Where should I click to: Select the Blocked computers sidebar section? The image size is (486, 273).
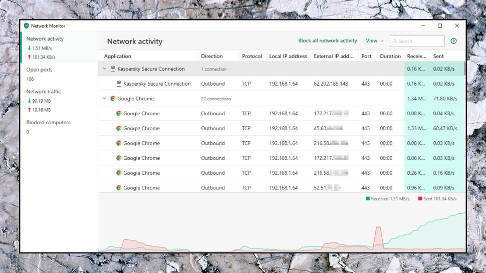point(59,127)
